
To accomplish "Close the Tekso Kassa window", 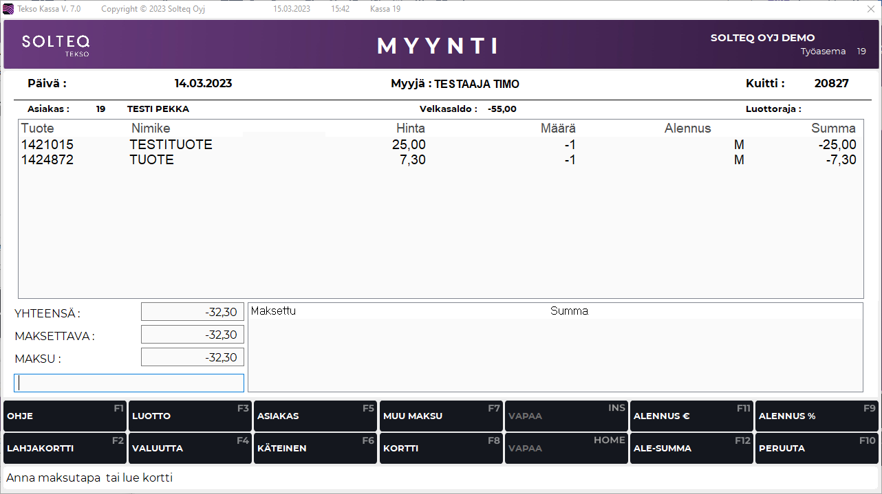I will point(870,9).
